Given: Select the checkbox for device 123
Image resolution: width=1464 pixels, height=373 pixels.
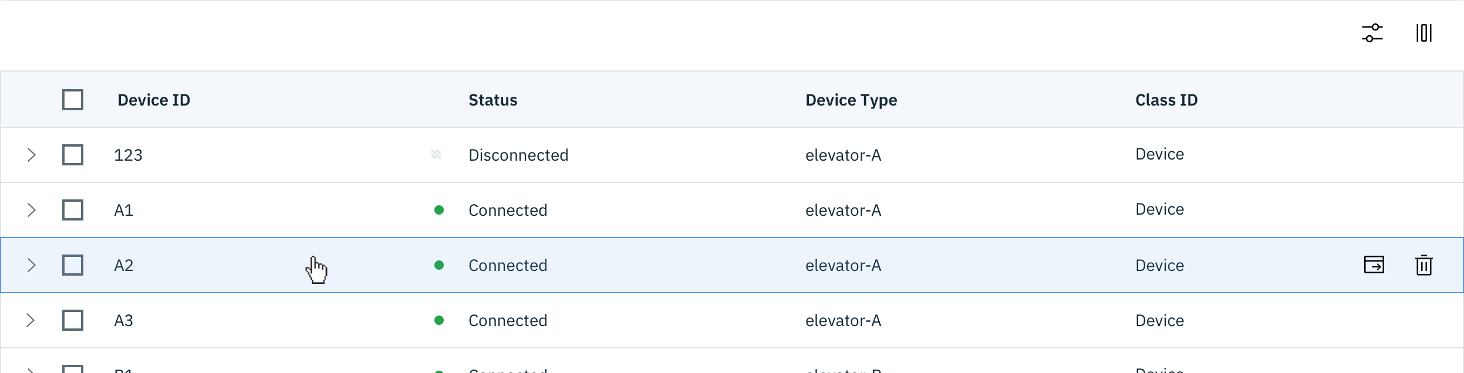Looking at the screenshot, I should coord(72,155).
